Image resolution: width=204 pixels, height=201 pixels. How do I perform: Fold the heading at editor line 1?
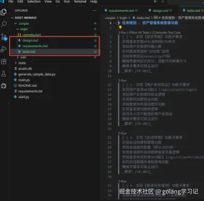(115, 23)
